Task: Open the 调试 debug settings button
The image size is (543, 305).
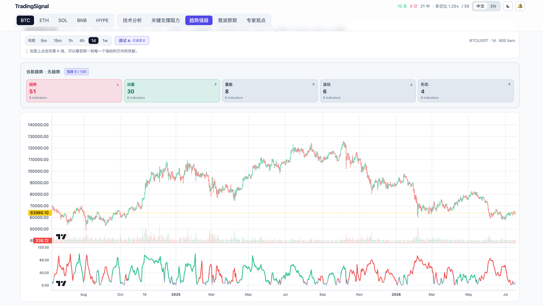Action: 132,41
